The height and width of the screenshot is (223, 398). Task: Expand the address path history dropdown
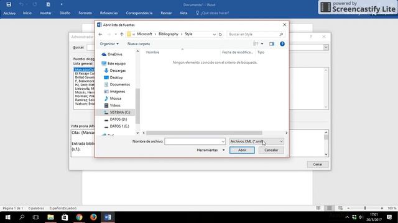[214, 34]
